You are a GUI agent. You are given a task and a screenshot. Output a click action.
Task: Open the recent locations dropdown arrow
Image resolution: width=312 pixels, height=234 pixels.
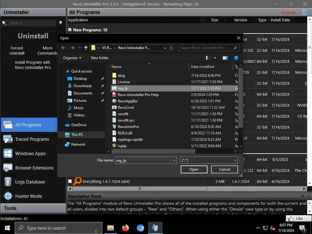coord(80,48)
